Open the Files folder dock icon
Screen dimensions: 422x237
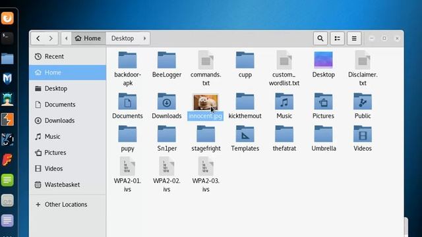(x=7, y=59)
